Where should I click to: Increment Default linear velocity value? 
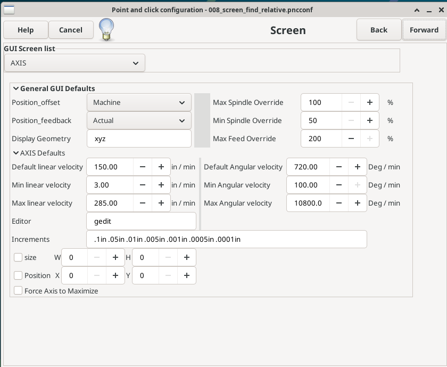click(x=161, y=167)
